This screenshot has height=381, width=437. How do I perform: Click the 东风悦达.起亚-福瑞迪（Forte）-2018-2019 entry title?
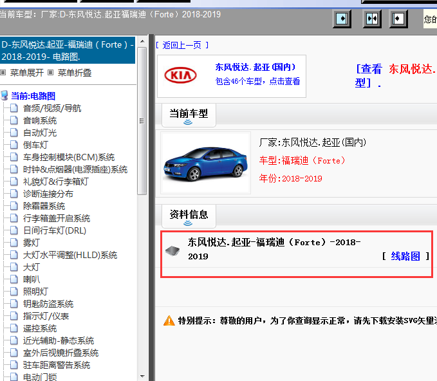pyautogui.click(x=274, y=249)
